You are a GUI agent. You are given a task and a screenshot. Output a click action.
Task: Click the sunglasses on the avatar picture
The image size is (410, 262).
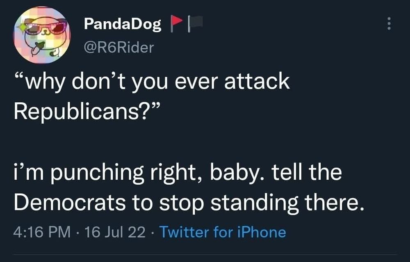click(x=45, y=27)
